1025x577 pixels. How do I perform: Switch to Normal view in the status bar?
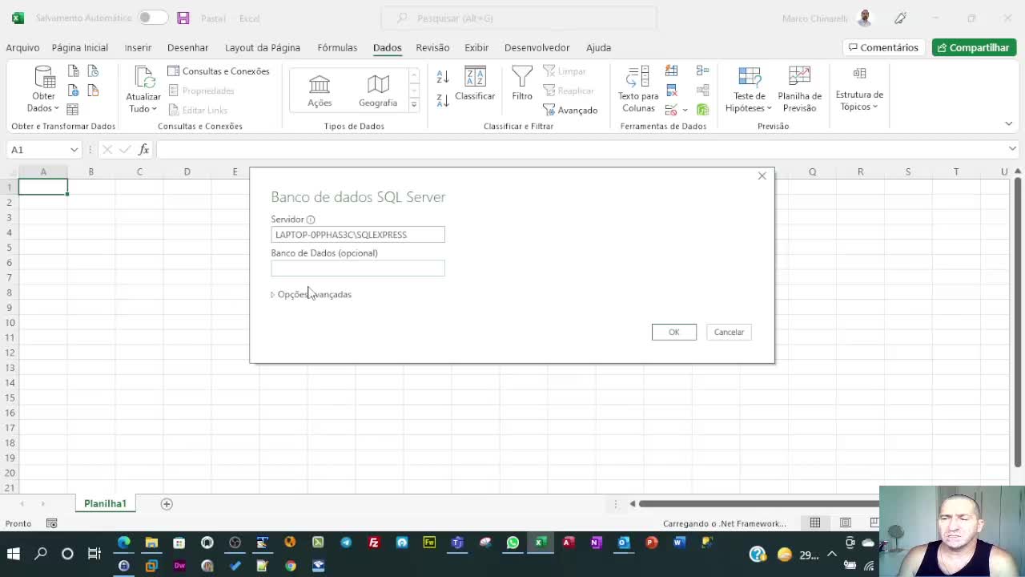[815, 523]
